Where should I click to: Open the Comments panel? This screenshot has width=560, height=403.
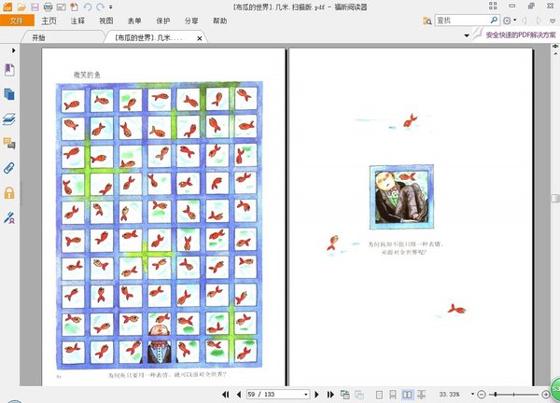point(9,143)
